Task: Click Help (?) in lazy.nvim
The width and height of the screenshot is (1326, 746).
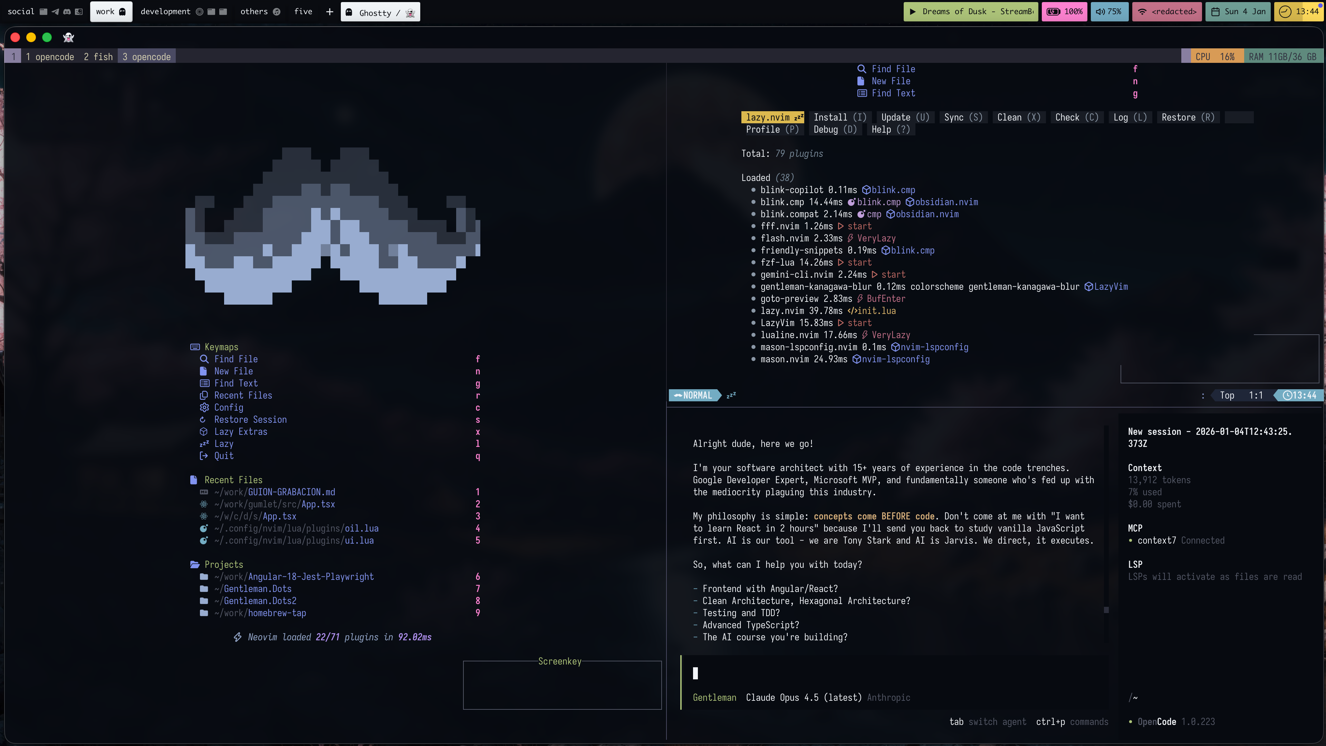Action: pyautogui.click(x=891, y=130)
